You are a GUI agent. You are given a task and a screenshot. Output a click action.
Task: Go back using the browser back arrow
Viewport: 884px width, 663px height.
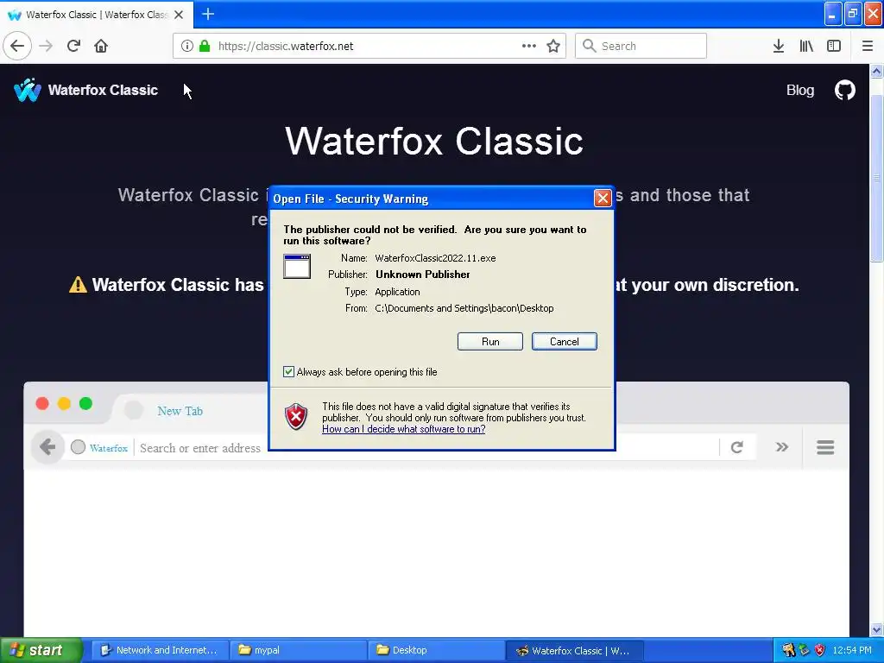[17, 46]
